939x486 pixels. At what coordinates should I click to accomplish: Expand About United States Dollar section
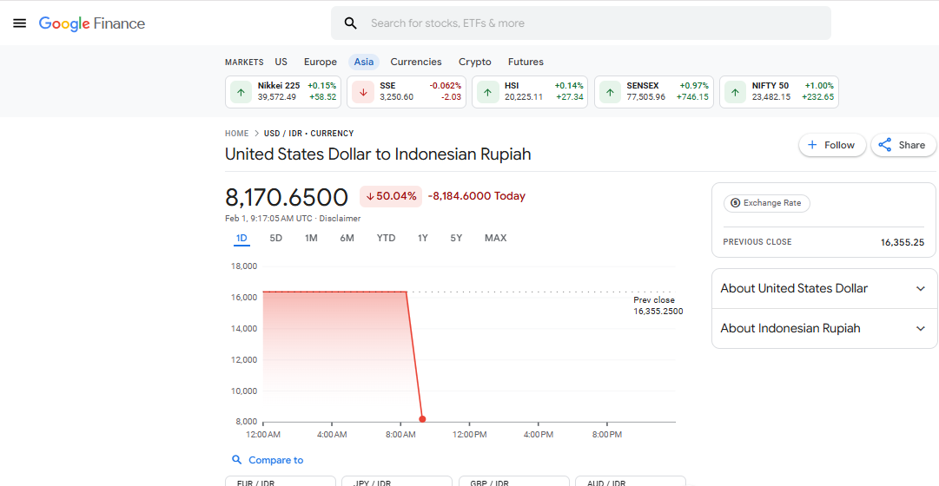pyautogui.click(x=921, y=289)
